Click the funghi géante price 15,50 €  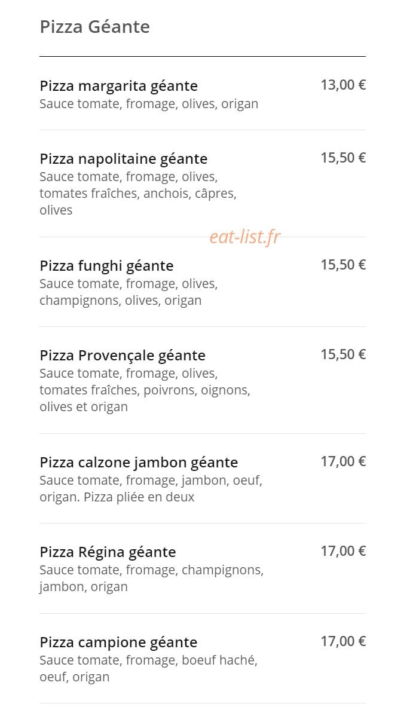tap(343, 265)
